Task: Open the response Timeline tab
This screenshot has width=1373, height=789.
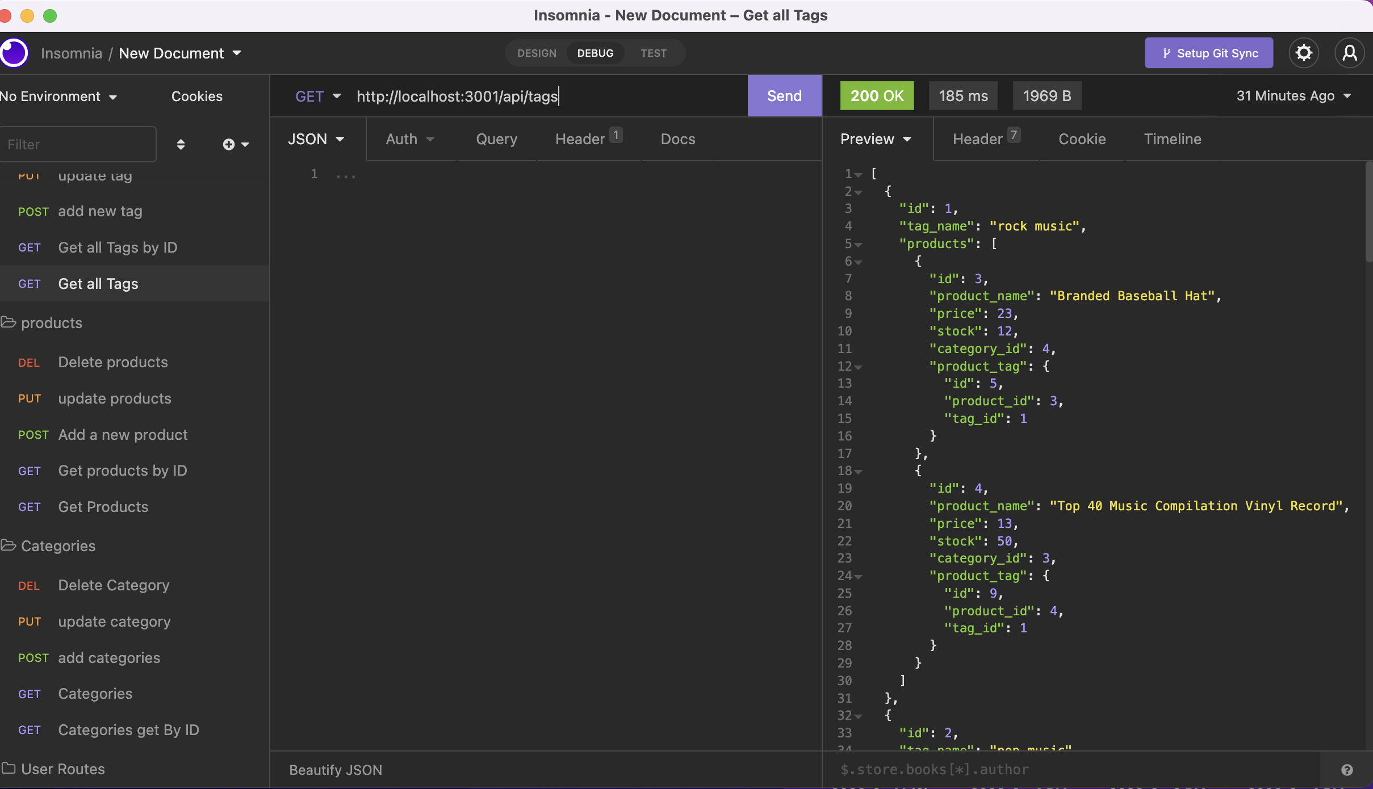Action: pos(1173,139)
